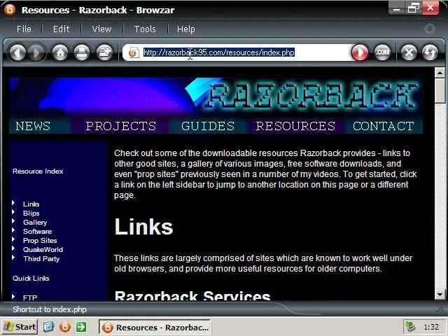Open the QuakeWorld sidebar link
The height and width of the screenshot is (336, 448).
point(43,250)
